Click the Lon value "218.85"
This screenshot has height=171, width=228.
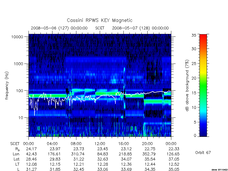tap(125, 154)
